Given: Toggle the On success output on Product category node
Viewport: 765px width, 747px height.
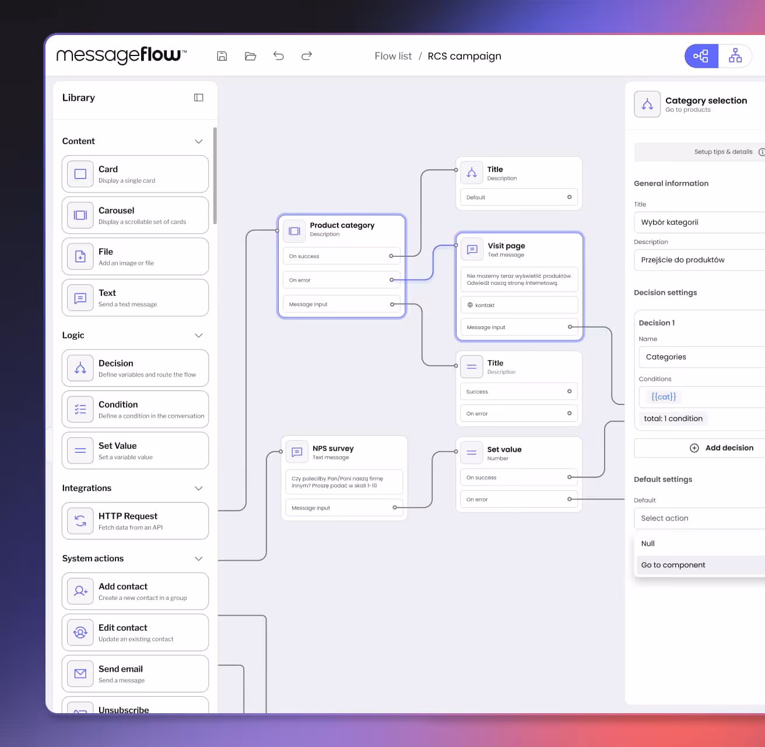Looking at the screenshot, I should pyautogui.click(x=392, y=256).
